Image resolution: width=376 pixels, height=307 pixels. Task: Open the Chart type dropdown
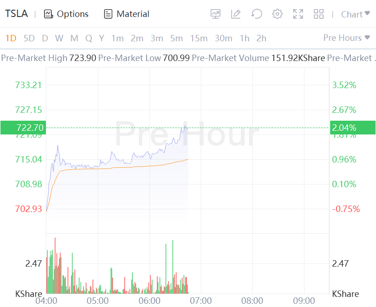(x=355, y=14)
